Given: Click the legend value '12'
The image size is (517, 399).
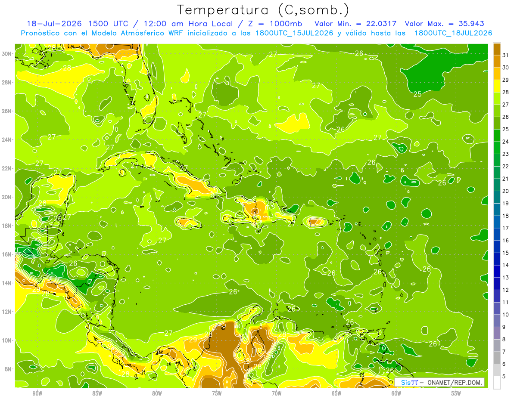Looking at the screenshot, I should pos(505,290).
